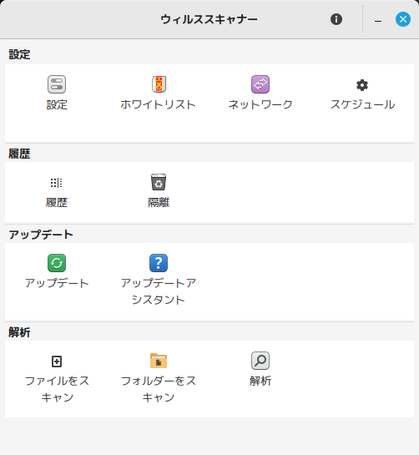Click the スケジュール label

(362, 104)
